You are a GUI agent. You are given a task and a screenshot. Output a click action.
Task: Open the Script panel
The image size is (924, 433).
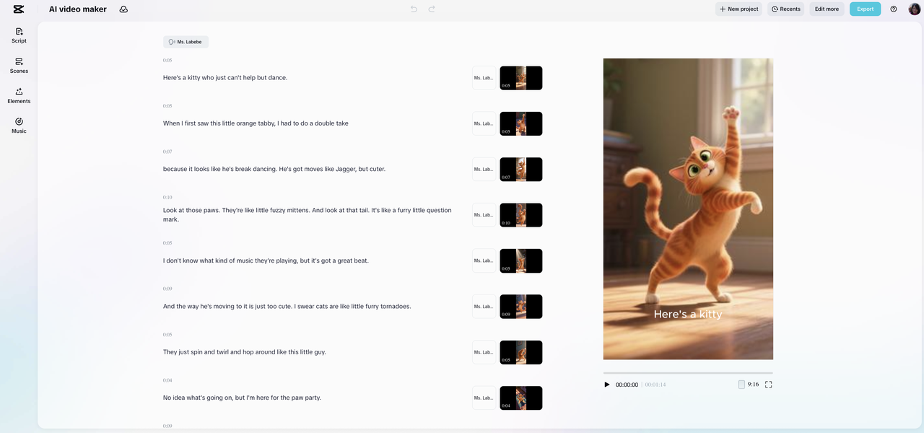(x=19, y=35)
